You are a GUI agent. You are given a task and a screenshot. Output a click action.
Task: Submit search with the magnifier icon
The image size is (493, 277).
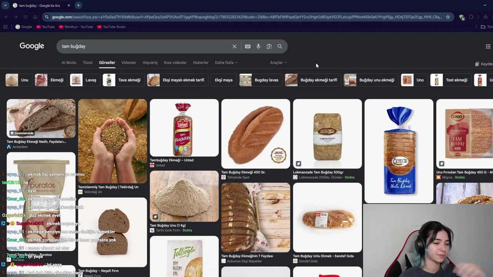tap(280, 47)
